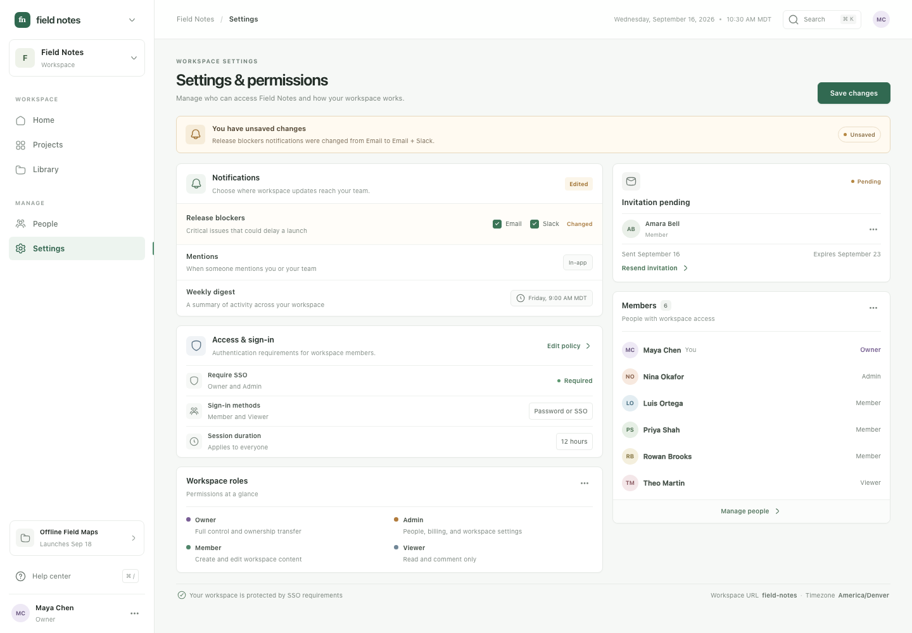Open Amara Bell invitation options menu

click(873, 229)
